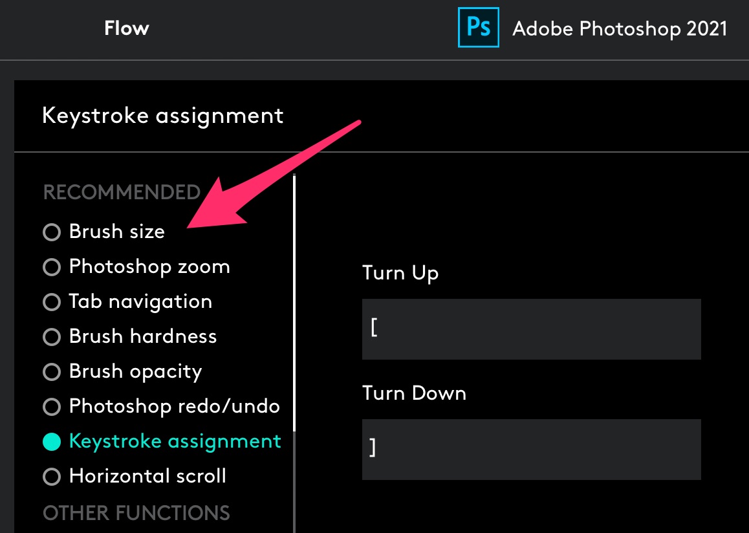Click the Turn Up keystroke field
Viewport: 749px width, 533px height.
click(x=531, y=329)
